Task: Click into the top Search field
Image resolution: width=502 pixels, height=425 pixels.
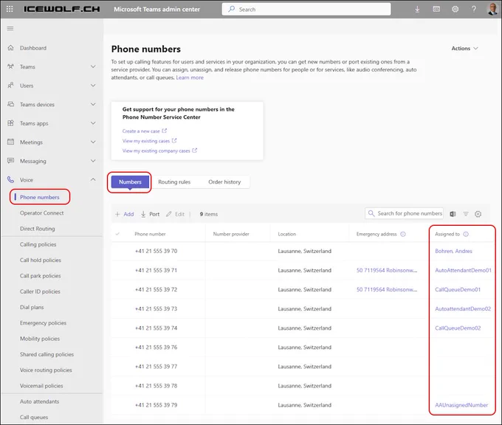Action: pyautogui.click(x=306, y=9)
